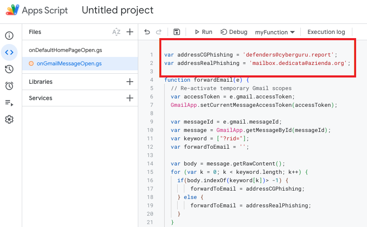Open Project Settings gear icon
Viewport: 367px width, 227px height.
9,119
